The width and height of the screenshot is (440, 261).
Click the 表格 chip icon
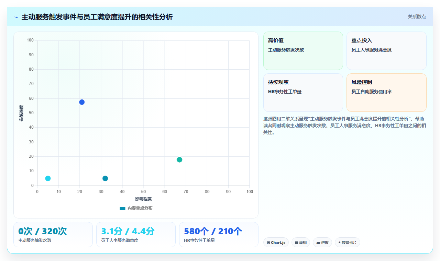pyautogui.click(x=296, y=242)
